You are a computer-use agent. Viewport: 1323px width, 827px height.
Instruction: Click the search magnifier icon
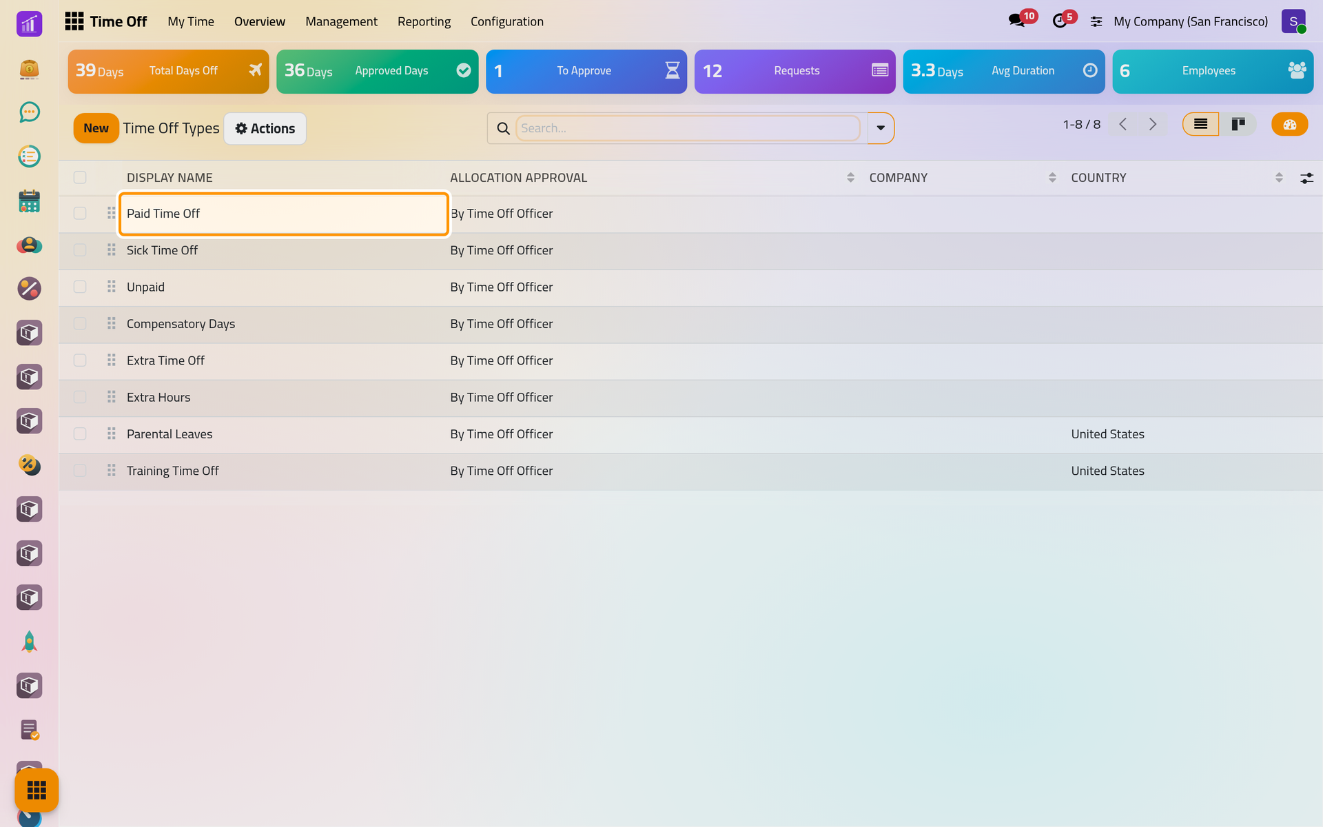(503, 128)
